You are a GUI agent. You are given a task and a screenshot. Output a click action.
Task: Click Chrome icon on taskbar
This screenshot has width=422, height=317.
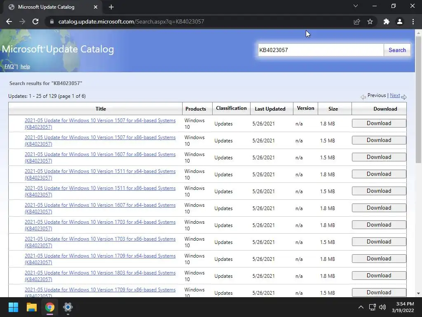(50, 307)
